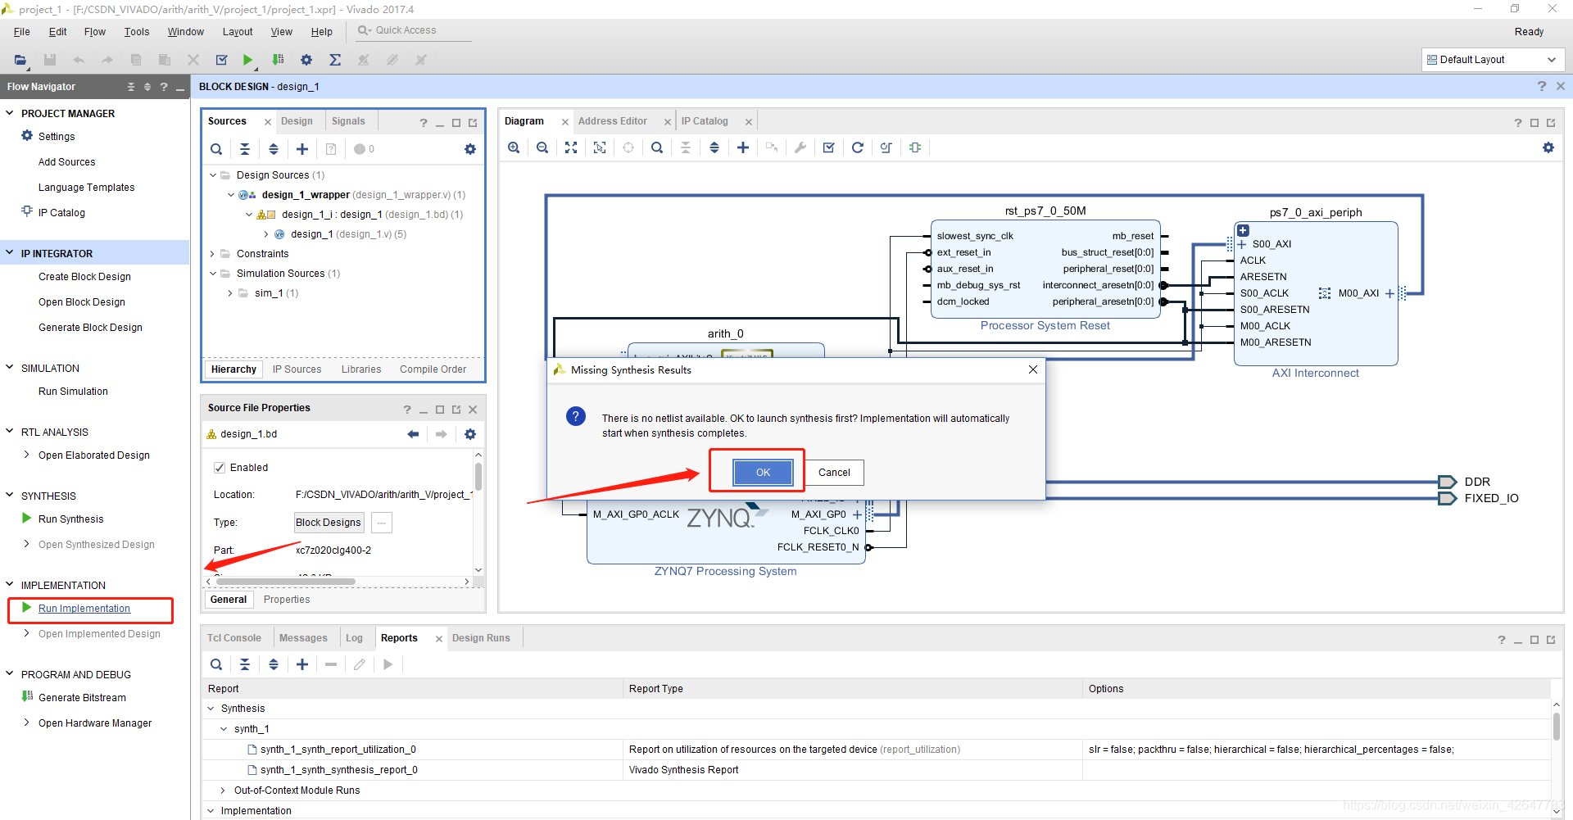Click the green Run toolbar icon
Image resolution: width=1573 pixels, height=820 pixels.
pos(247,60)
